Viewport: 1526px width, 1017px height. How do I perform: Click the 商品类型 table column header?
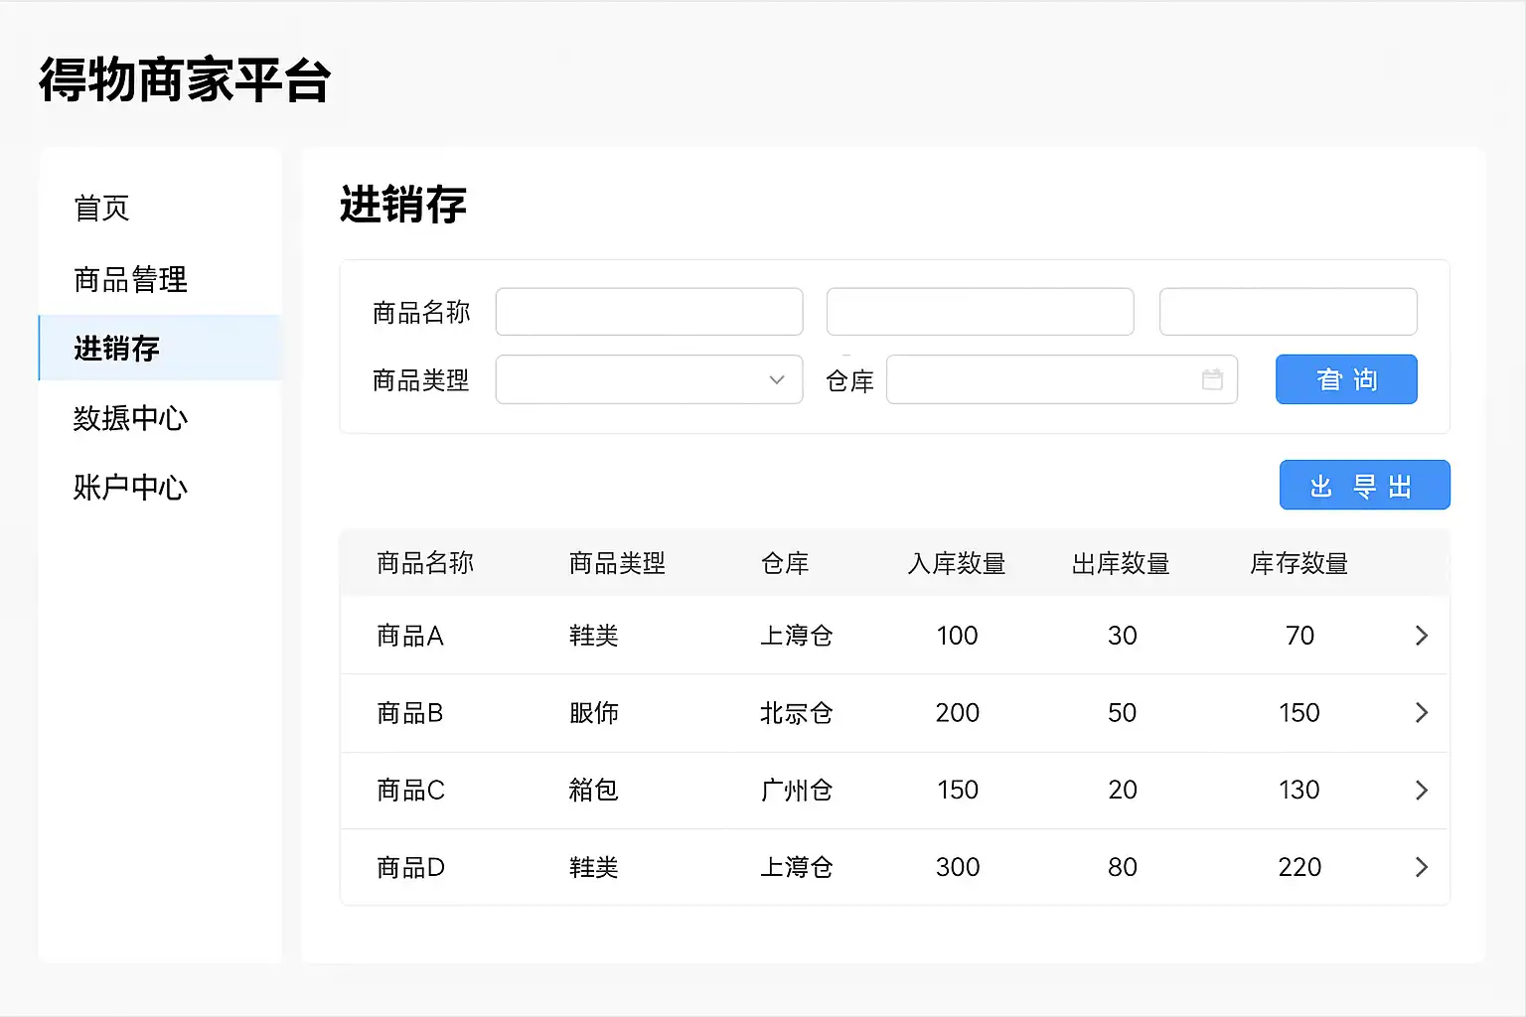[617, 564]
